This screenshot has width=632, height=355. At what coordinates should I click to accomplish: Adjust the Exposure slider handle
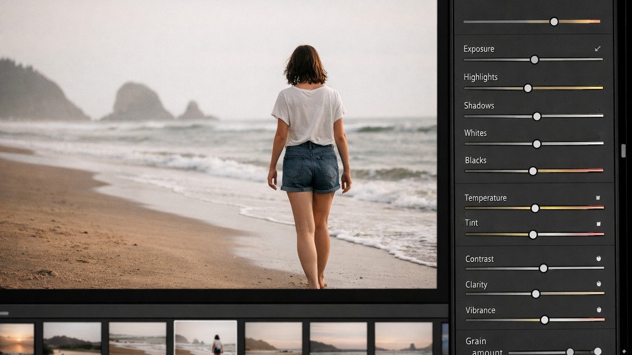[x=535, y=60]
